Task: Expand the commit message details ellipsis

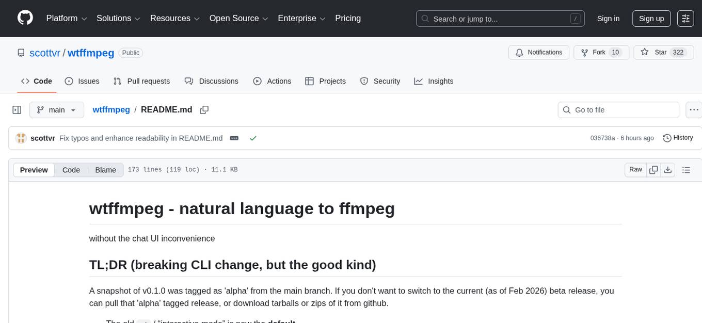Action: 234,138
